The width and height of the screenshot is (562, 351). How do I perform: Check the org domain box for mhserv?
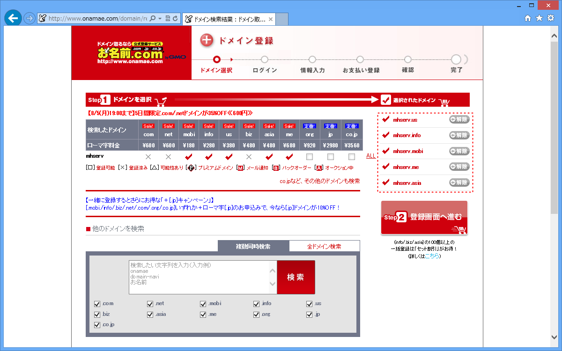(x=310, y=156)
